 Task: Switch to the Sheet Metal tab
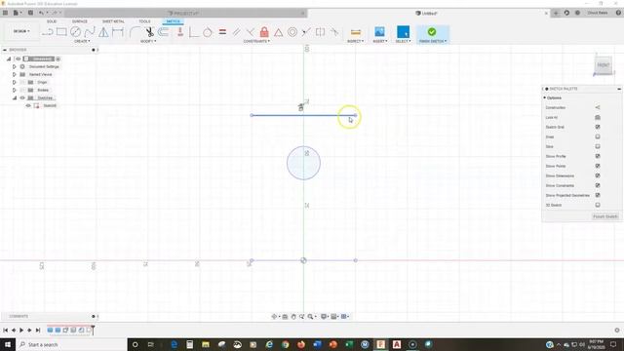point(113,21)
